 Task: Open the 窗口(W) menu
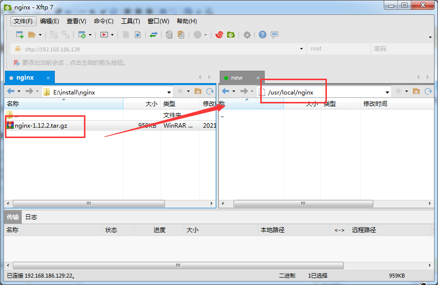point(159,21)
